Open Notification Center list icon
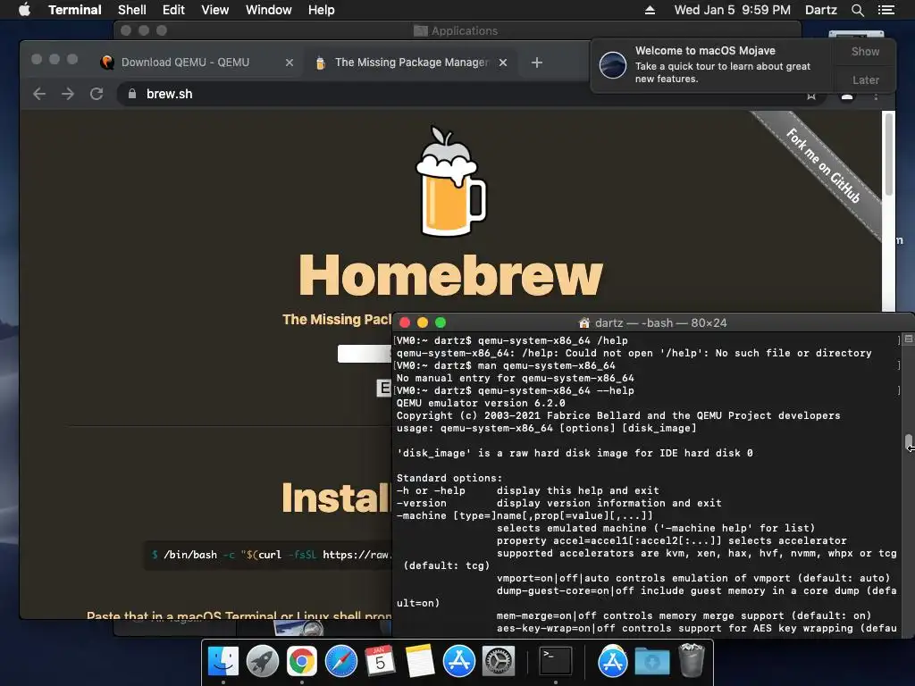The image size is (915, 686). pyautogui.click(x=886, y=10)
